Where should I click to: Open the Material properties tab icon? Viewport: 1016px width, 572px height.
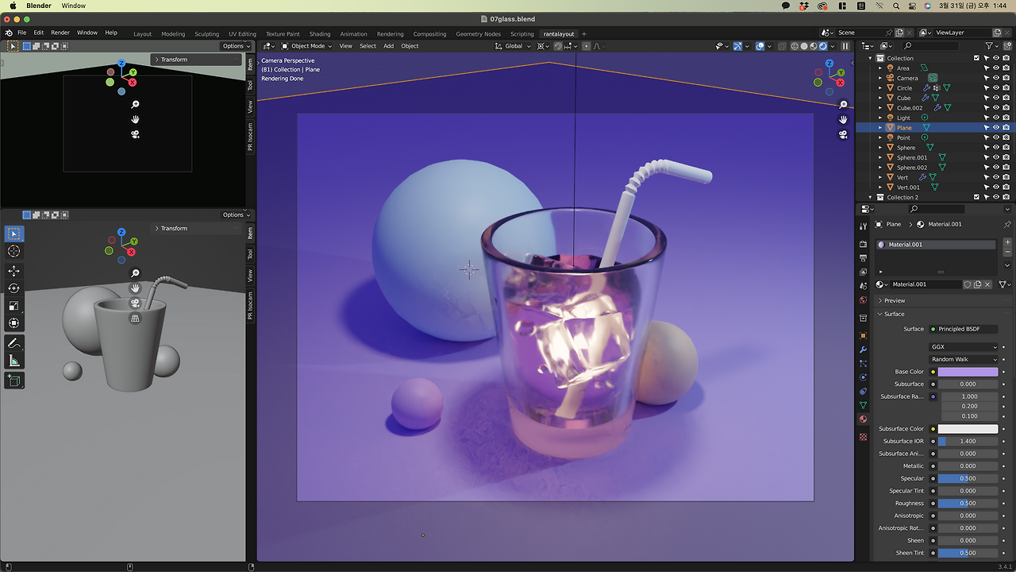[864, 419]
